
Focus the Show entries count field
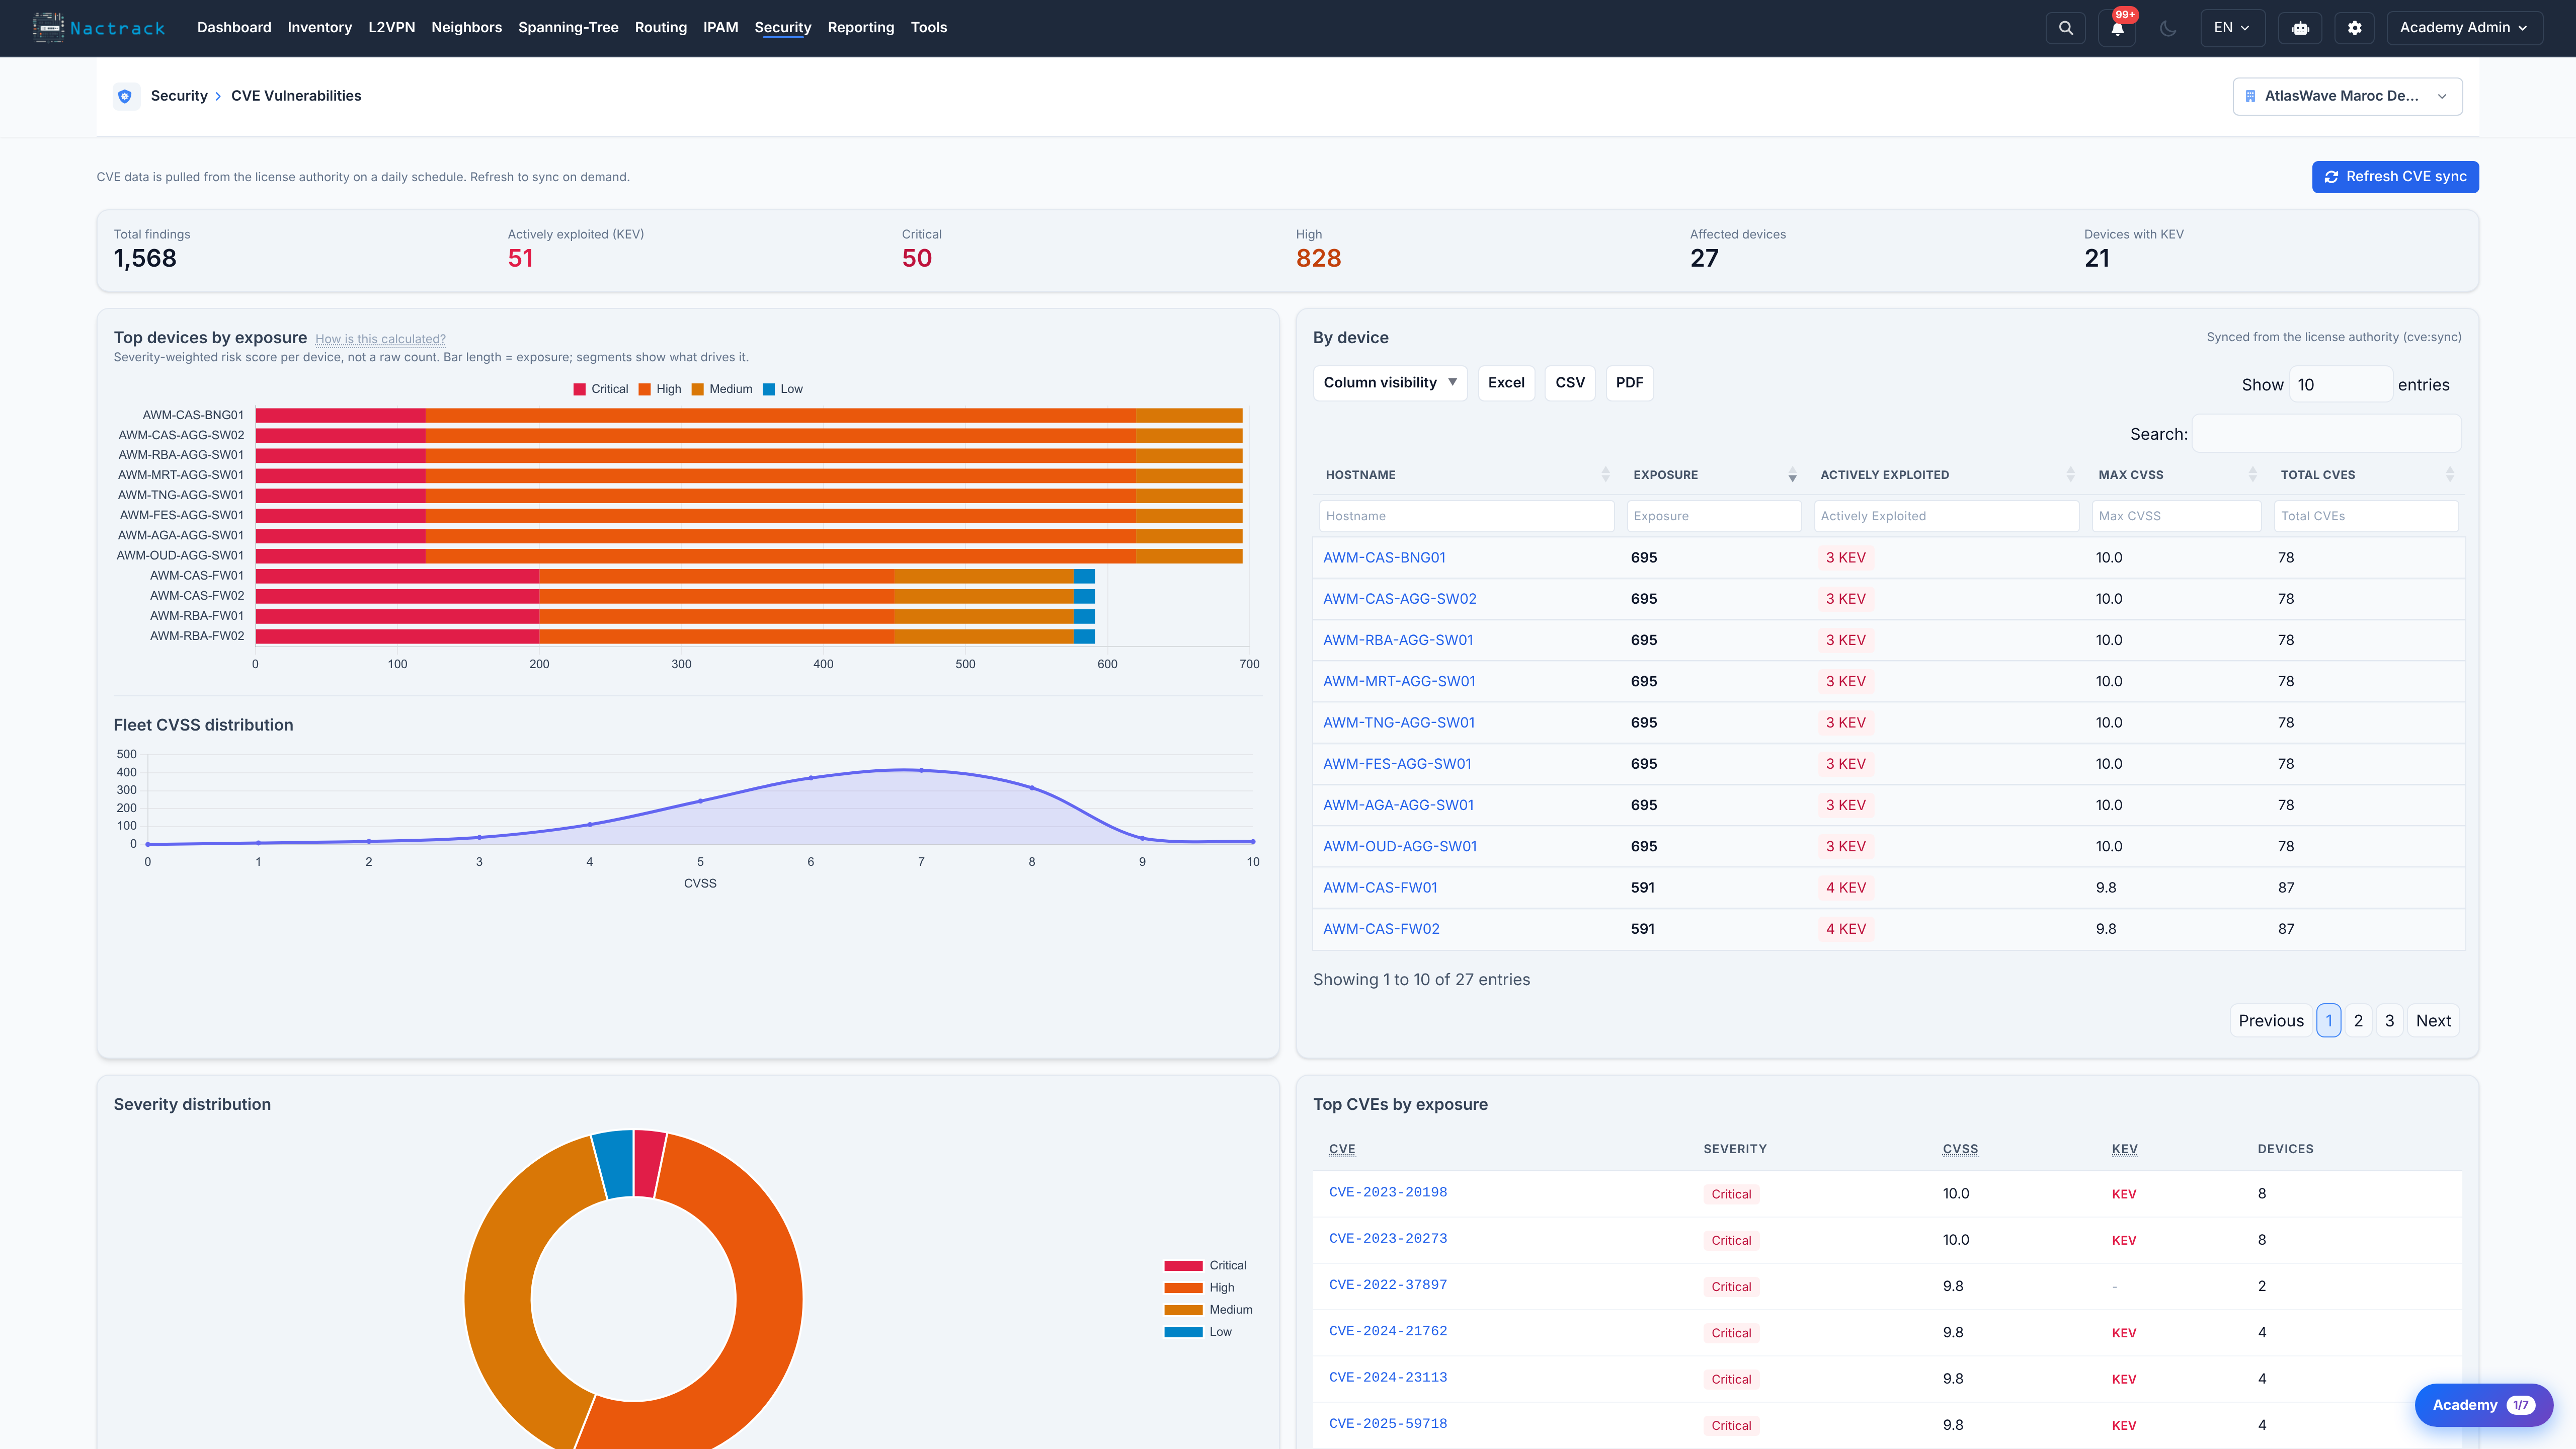2341,385
